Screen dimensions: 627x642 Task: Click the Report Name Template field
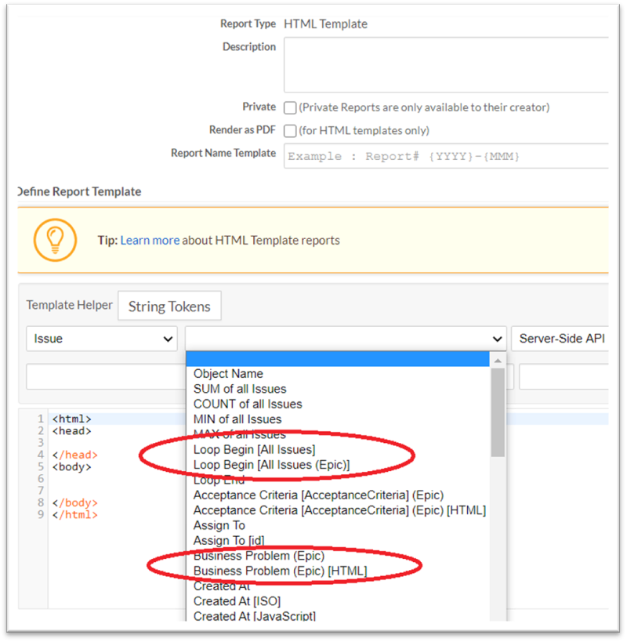447,155
